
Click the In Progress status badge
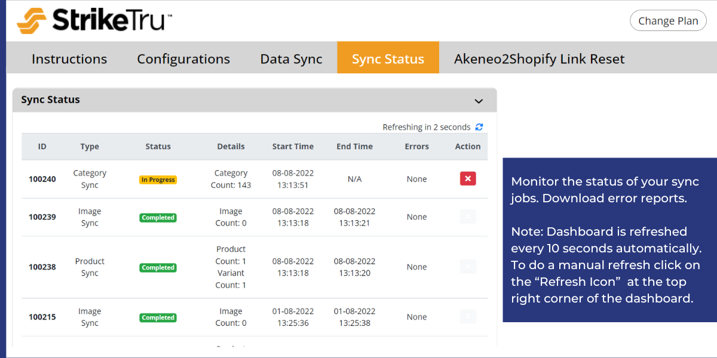[158, 180]
